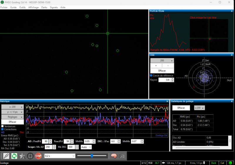Click Effacer in guiding statistics panel
235x165 pixels.
(181, 108)
